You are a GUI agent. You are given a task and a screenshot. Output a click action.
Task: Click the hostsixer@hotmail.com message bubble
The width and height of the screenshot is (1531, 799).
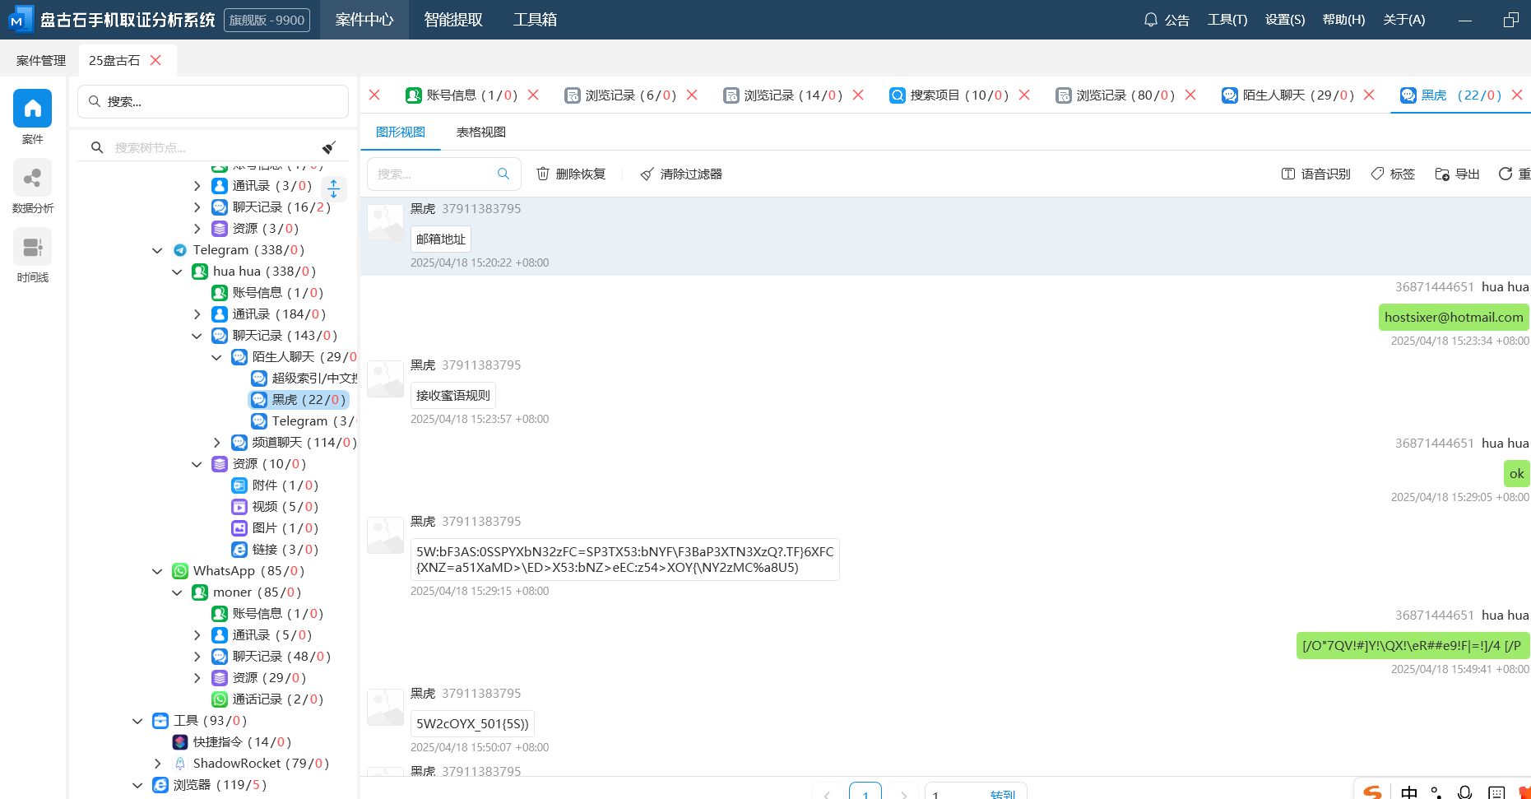(1454, 318)
